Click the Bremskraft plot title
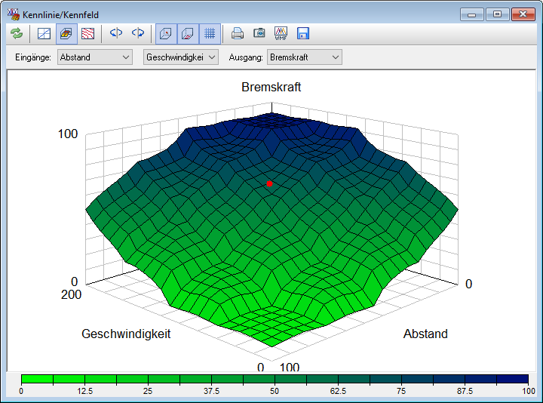The height and width of the screenshot is (403, 543). [x=271, y=87]
